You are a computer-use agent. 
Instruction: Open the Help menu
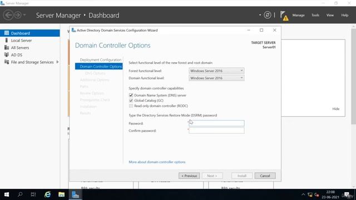[345, 15]
